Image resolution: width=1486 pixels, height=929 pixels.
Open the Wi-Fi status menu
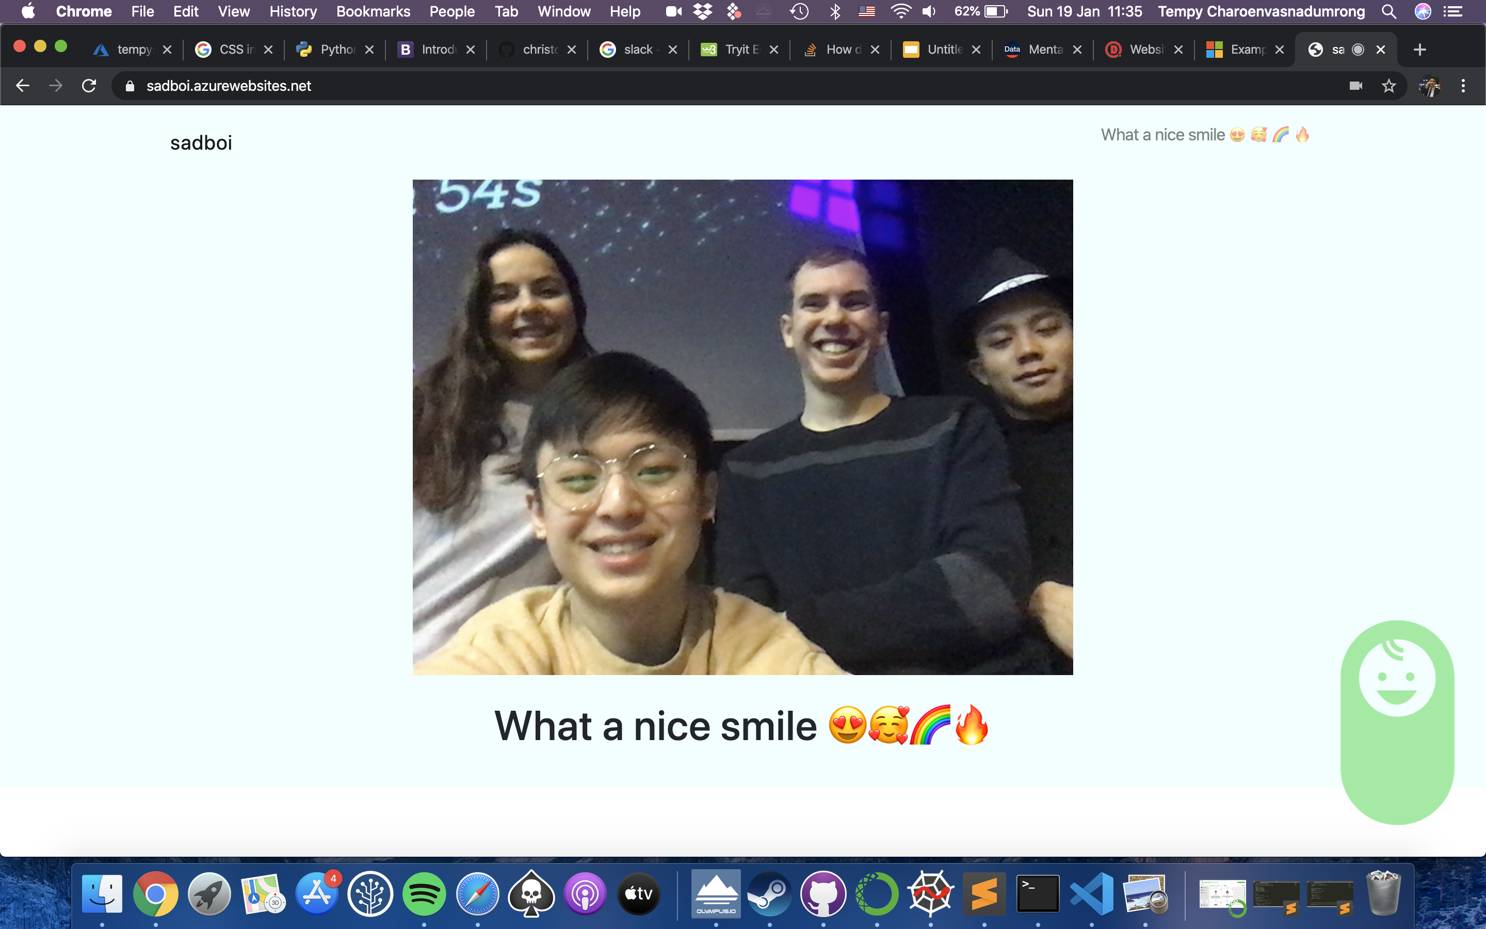pos(900,12)
